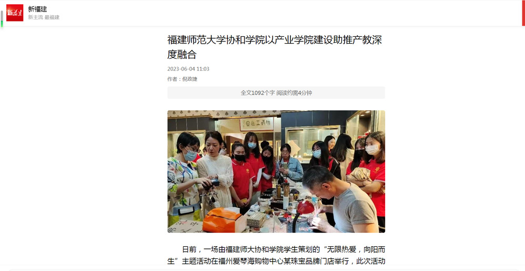
Task: Open the red 新福建 logo icon
Action: point(15,13)
